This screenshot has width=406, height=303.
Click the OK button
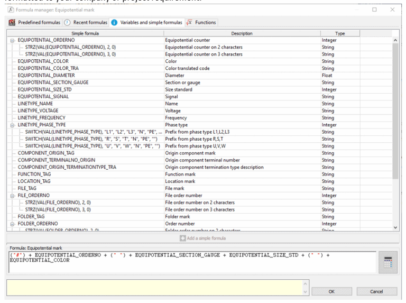pos(331,291)
